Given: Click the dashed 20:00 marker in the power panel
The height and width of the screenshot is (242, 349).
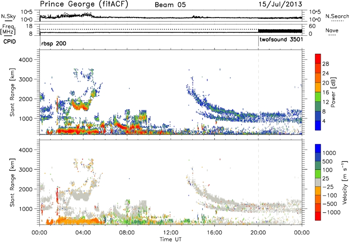Looking at the screenshot, I should pos(258,92).
